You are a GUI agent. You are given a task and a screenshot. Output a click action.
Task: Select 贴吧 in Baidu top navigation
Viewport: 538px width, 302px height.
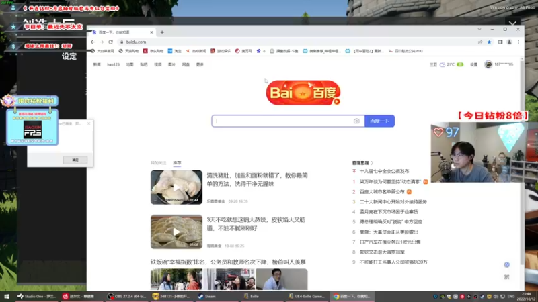tap(144, 64)
